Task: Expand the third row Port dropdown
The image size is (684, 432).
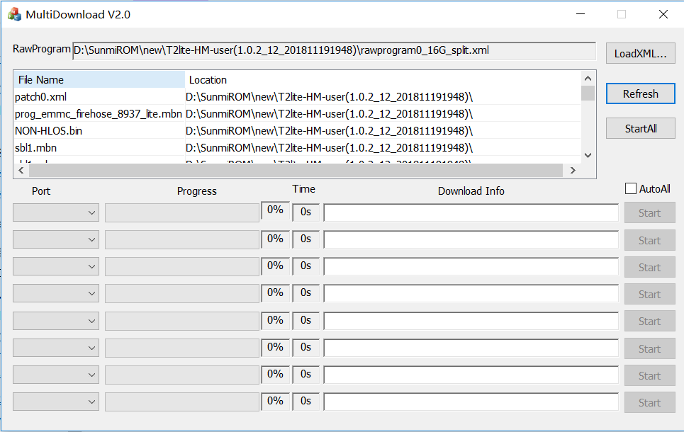Action: point(56,267)
